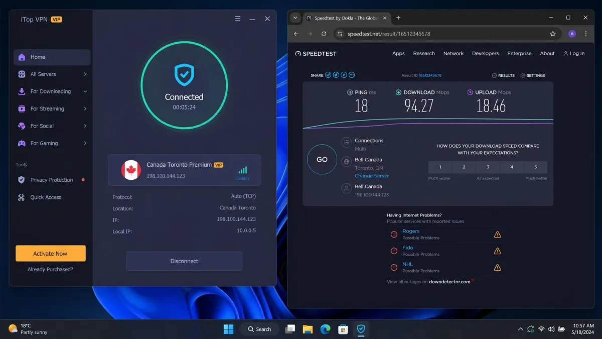Click the second share icon on Speedtest

pyautogui.click(x=336, y=75)
